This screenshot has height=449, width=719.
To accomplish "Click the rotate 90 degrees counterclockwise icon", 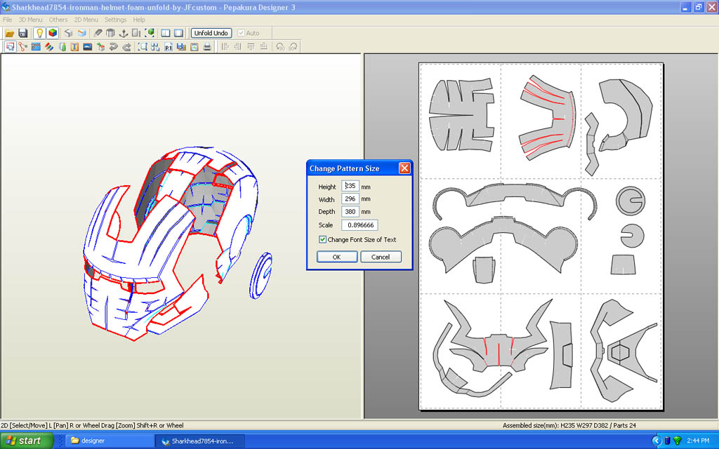I will click(x=280, y=47).
